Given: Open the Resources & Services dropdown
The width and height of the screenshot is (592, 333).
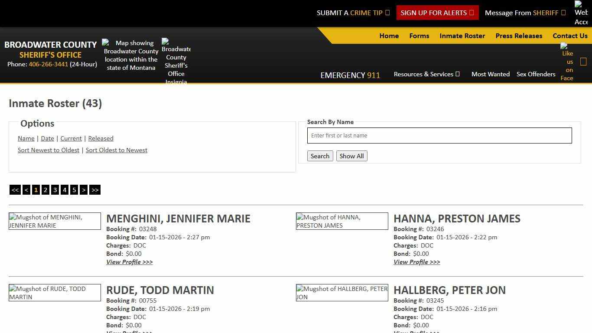Looking at the screenshot, I should pos(426,74).
